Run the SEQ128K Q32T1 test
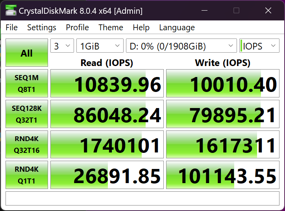The image size is (285, 211). [x=27, y=114]
